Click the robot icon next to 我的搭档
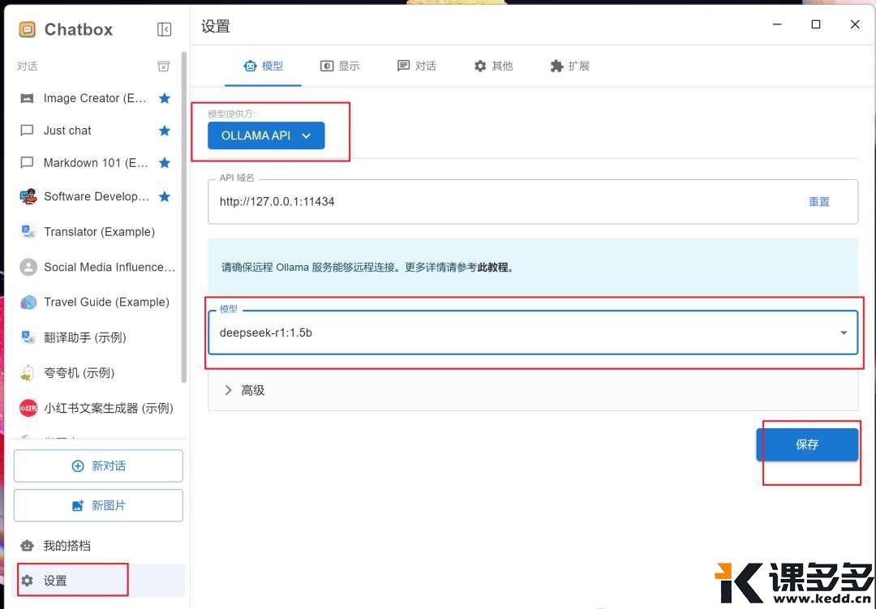The width and height of the screenshot is (876, 609). 27,545
